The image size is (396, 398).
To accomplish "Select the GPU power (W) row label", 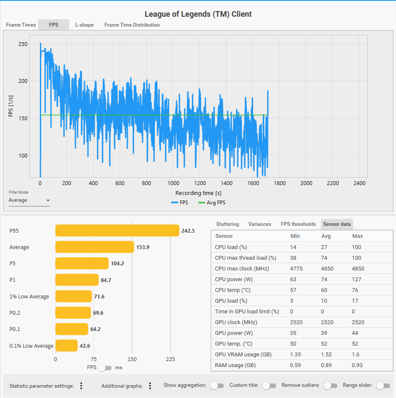I will pos(234,333).
